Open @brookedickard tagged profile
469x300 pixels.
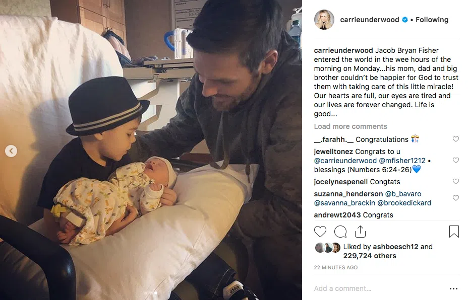[404, 203]
